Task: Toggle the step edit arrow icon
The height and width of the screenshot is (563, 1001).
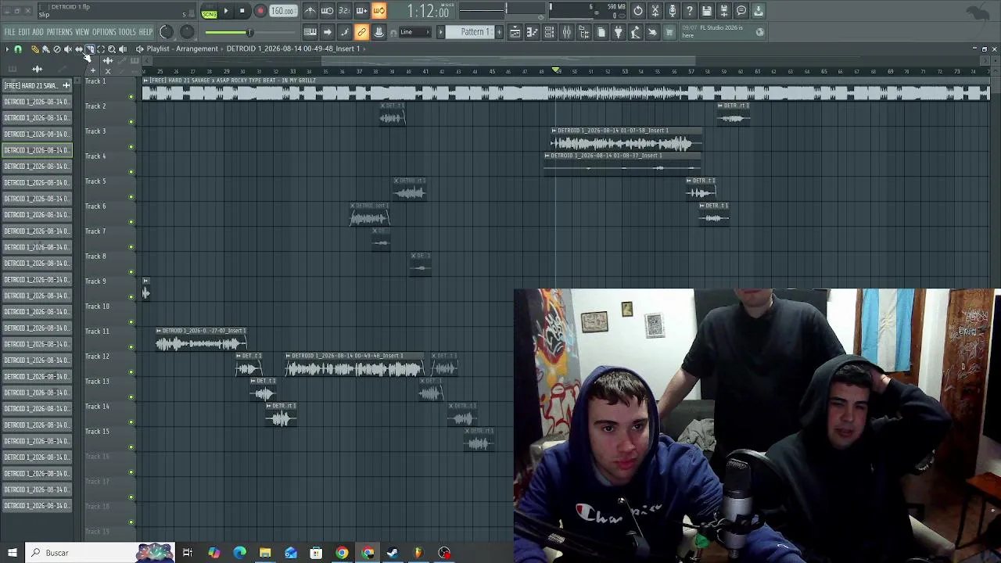Action: pos(328,32)
